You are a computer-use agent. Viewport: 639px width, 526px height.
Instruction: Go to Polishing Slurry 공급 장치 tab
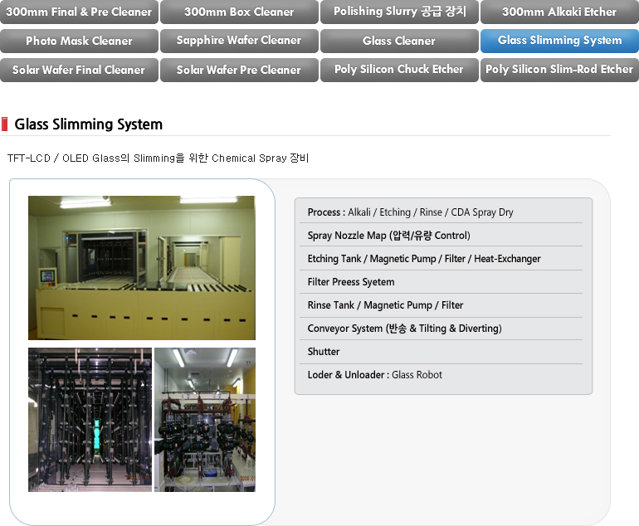click(399, 12)
